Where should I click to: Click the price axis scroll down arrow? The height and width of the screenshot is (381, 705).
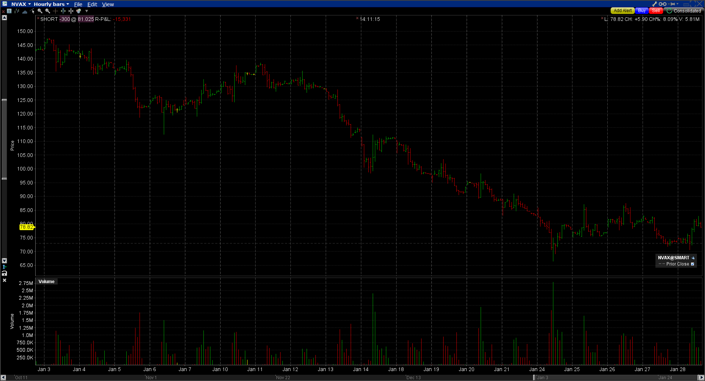4,261
